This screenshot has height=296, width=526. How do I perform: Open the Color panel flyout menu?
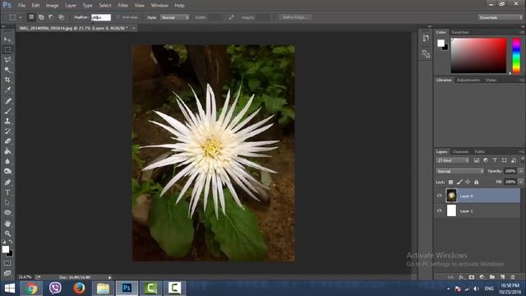coord(522,32)
